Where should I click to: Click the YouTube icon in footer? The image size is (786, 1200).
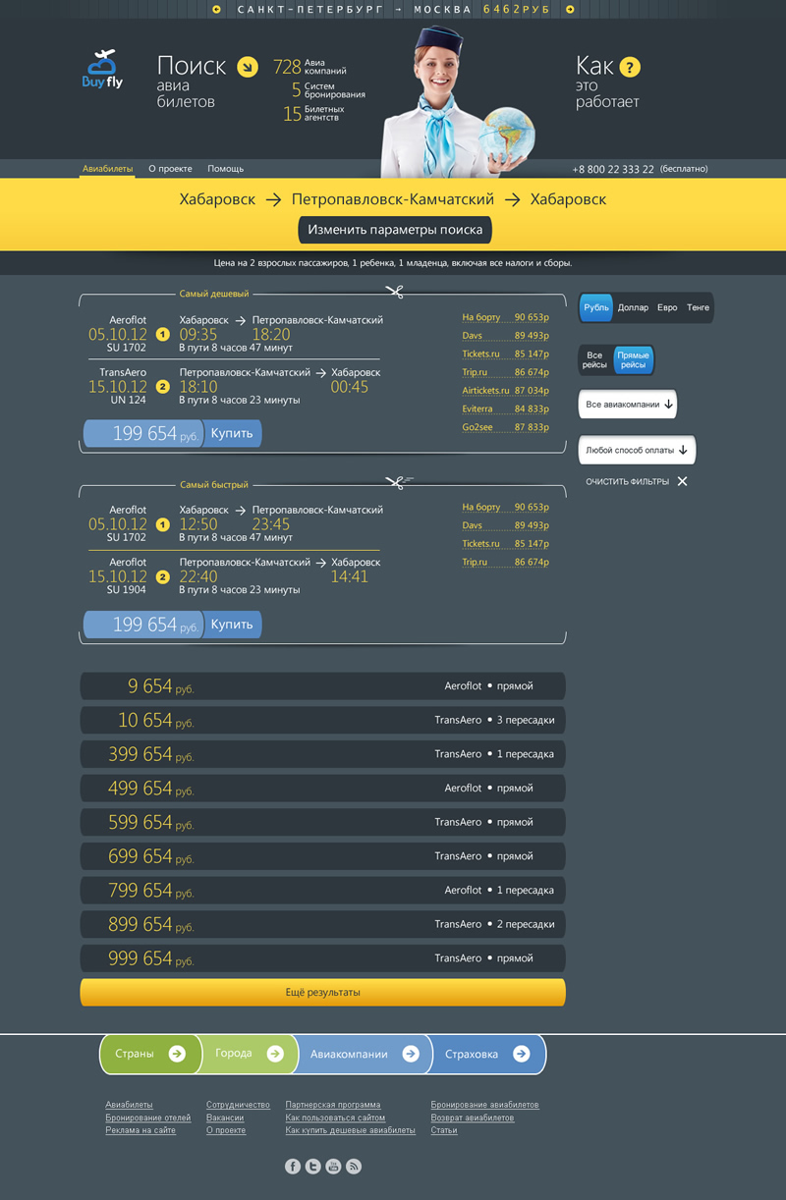[x=333, y=1166]
